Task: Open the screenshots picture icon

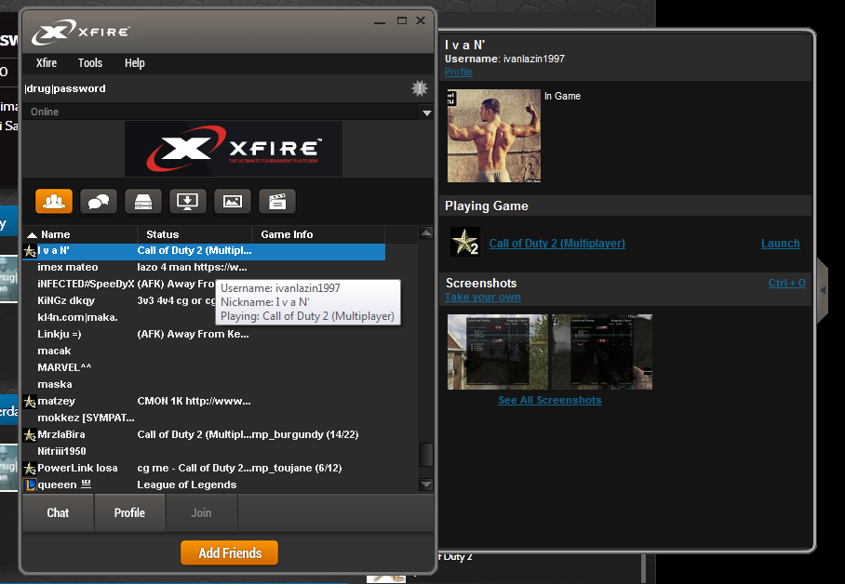Action: click(233, 201)
